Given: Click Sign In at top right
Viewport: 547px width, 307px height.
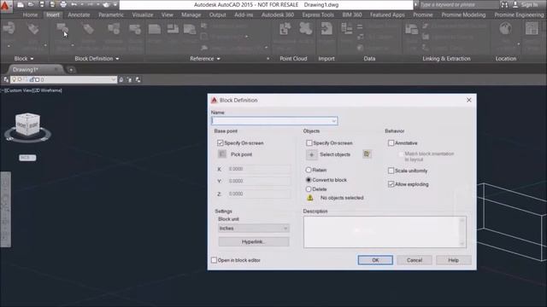Looking at the screenshot, I should click(x=530, y=4).
